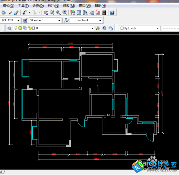Select the bottom-right door swing arc
The height and width of the screenshot is (175, 179).
coord(150,137)
